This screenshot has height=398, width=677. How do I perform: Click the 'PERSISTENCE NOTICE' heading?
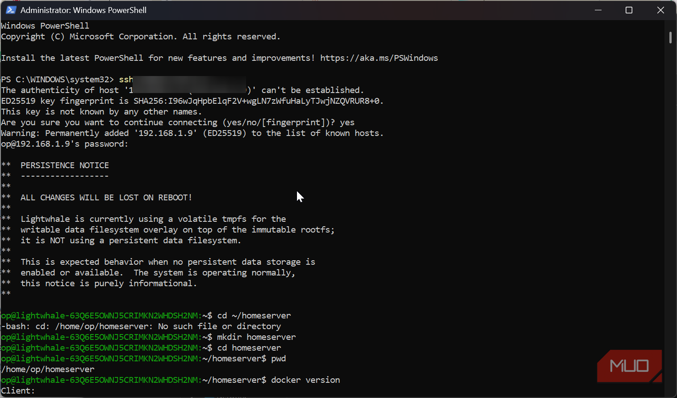point(65,165)
